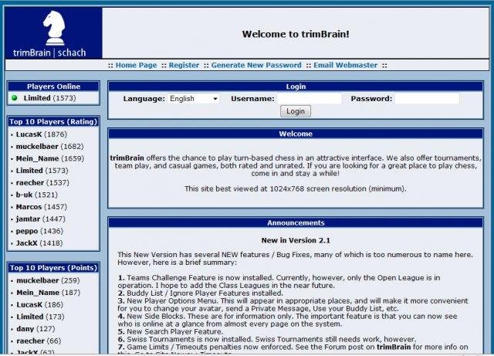Open Limited (1573) in Top Rating list
This screenshot has height=356, width=494.
pos(42,171)
